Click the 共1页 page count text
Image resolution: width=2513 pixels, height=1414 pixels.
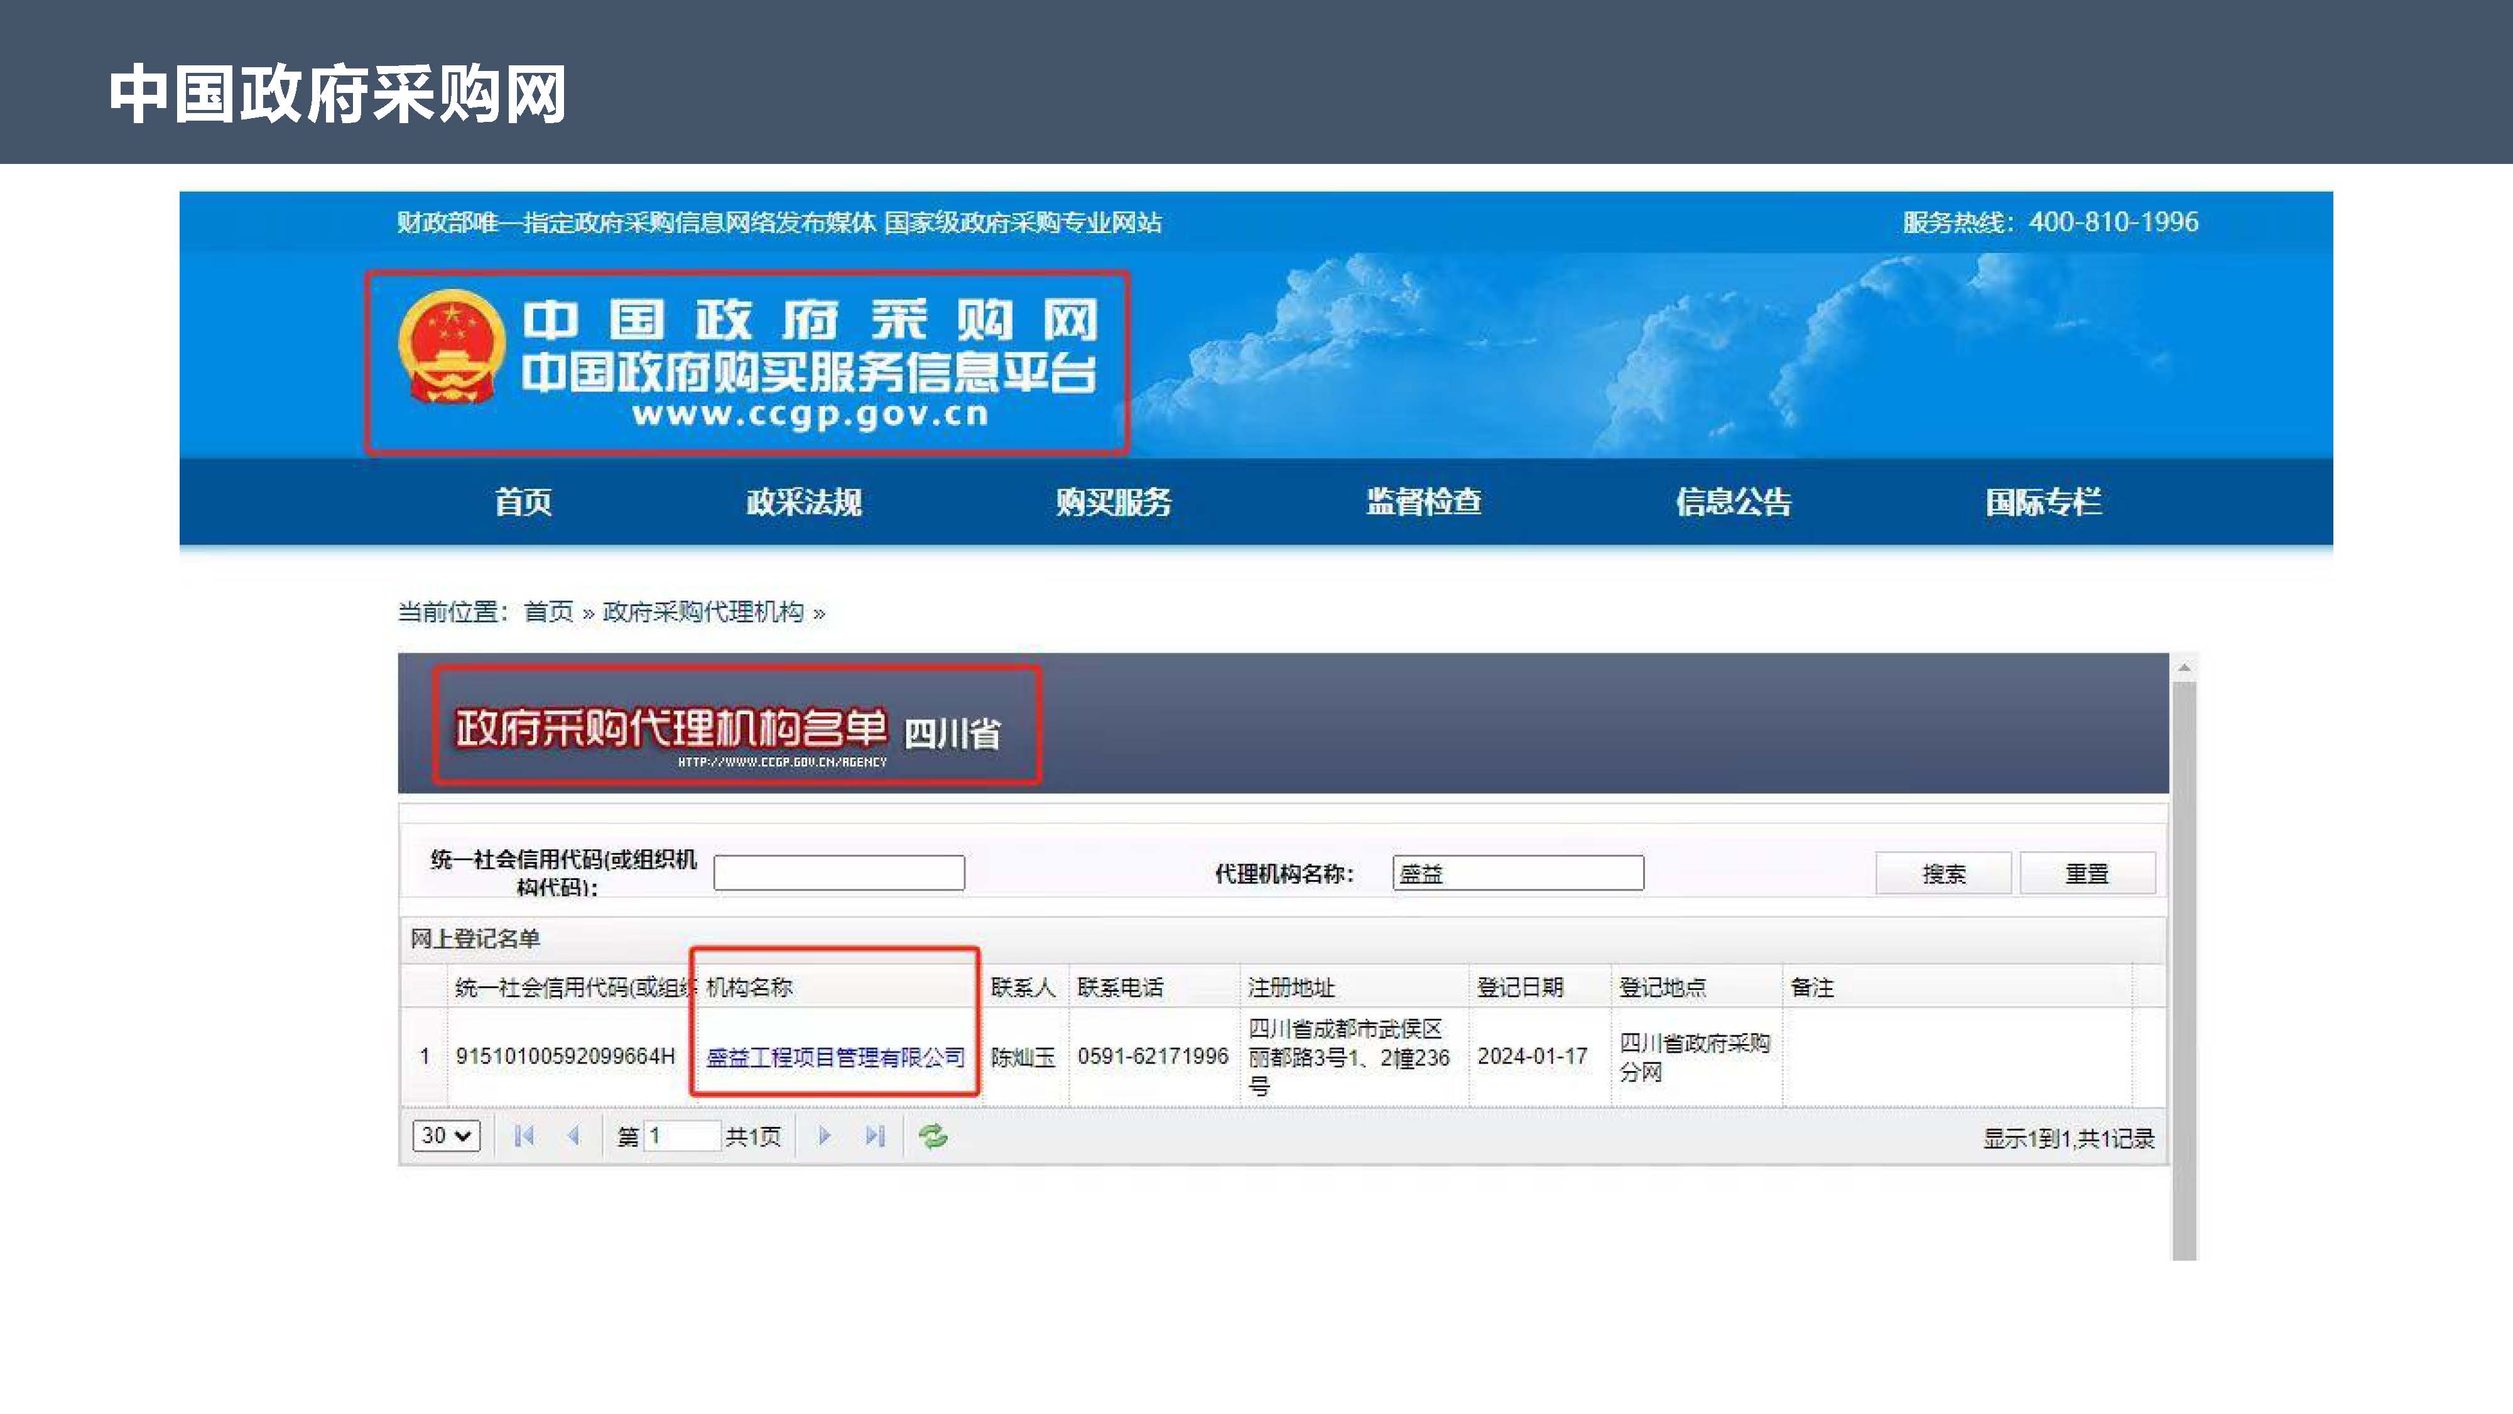click(752, 1136)
